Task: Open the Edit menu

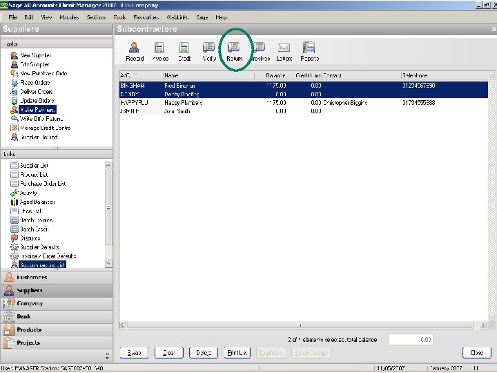Action: [28, 17]
